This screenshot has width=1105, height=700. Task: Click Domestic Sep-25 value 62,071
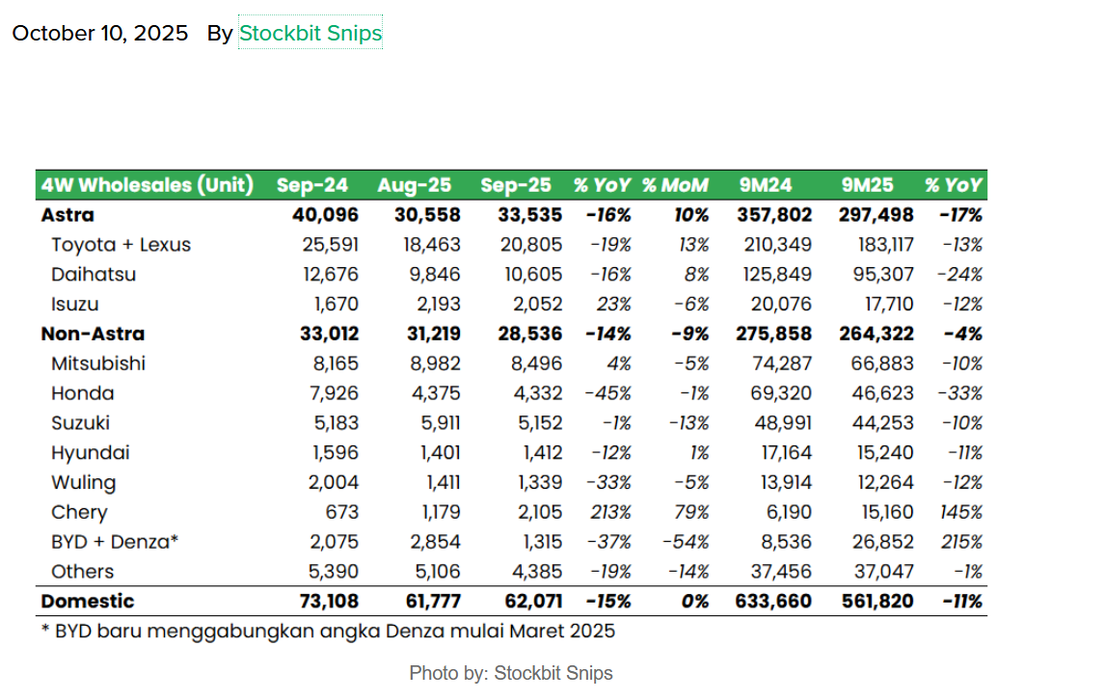click(x=533, y=601)
